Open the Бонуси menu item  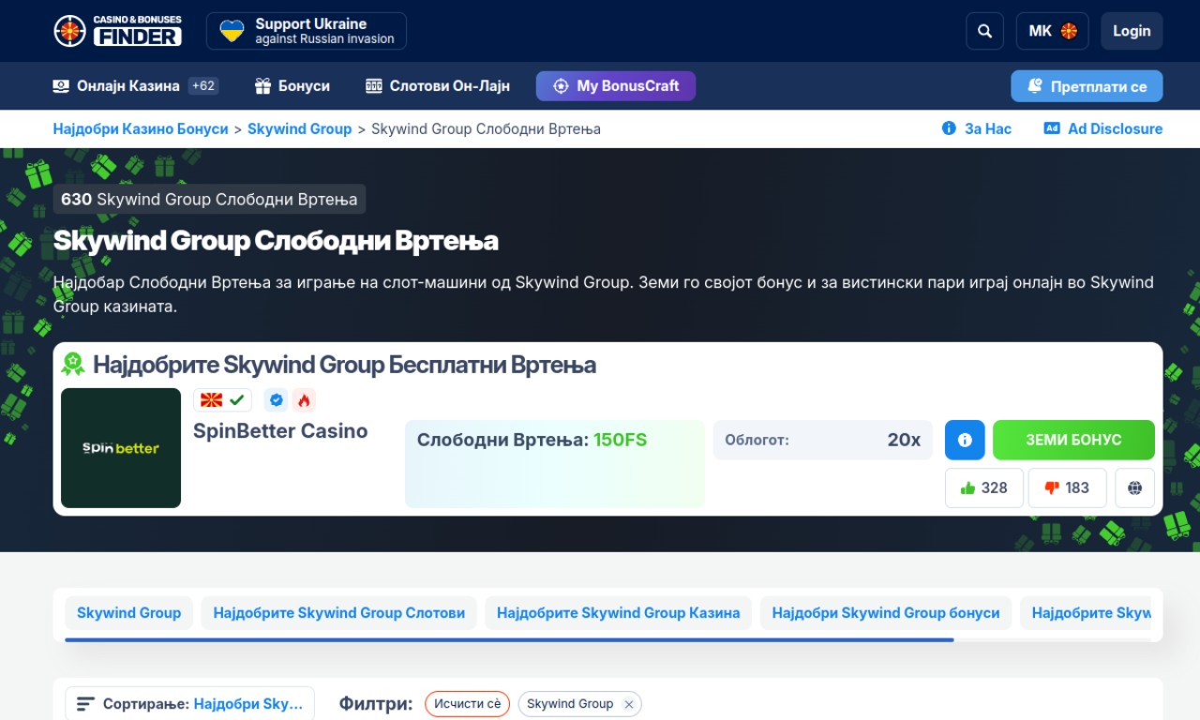pos(292,86)
